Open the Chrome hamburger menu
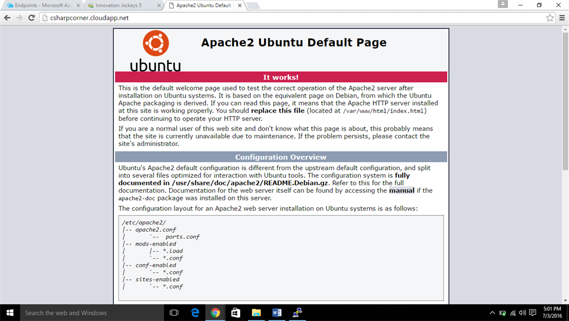The image size is (569, 321). coord(562,18)
